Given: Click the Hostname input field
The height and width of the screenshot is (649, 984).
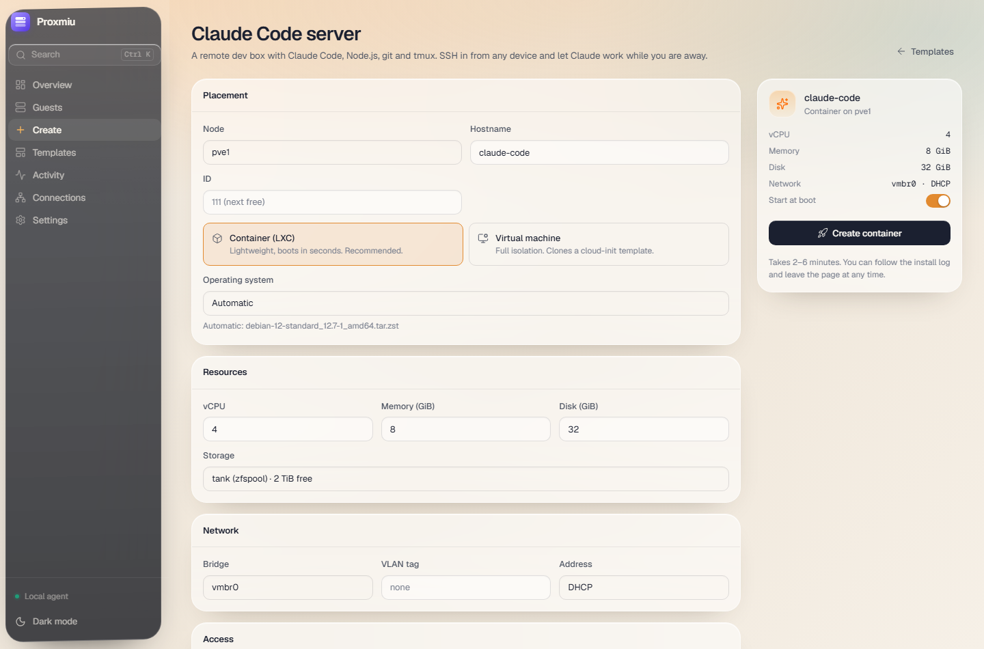Looking at the screenshot, I should point(599,152).
